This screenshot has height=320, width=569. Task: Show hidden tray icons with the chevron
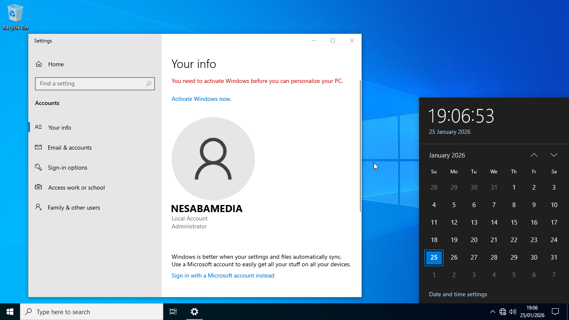(x=492, y=312)
